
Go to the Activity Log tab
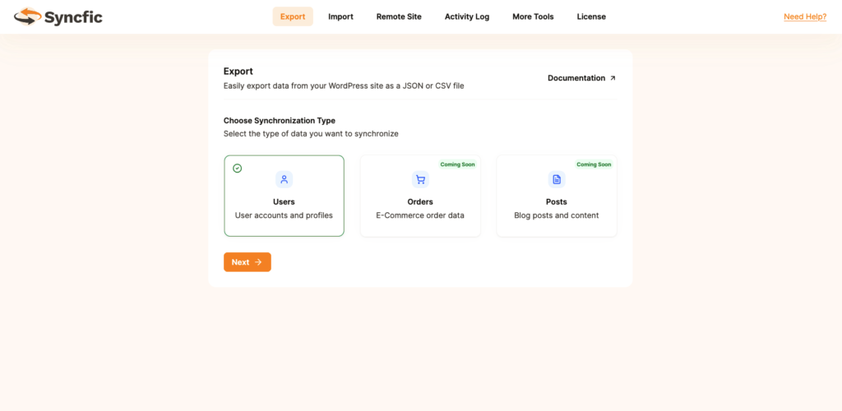click(x=467, y=16)
